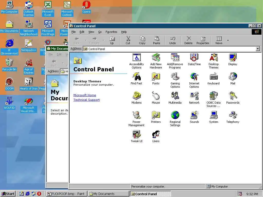Screen dimensions: 263x197
Task: Open the Mail applet
Action: click(233, 78)
